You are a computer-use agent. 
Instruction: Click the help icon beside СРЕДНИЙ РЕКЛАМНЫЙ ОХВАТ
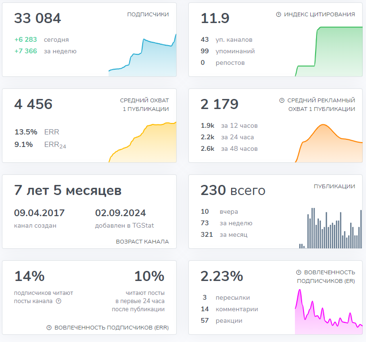(x=282, y=100)
